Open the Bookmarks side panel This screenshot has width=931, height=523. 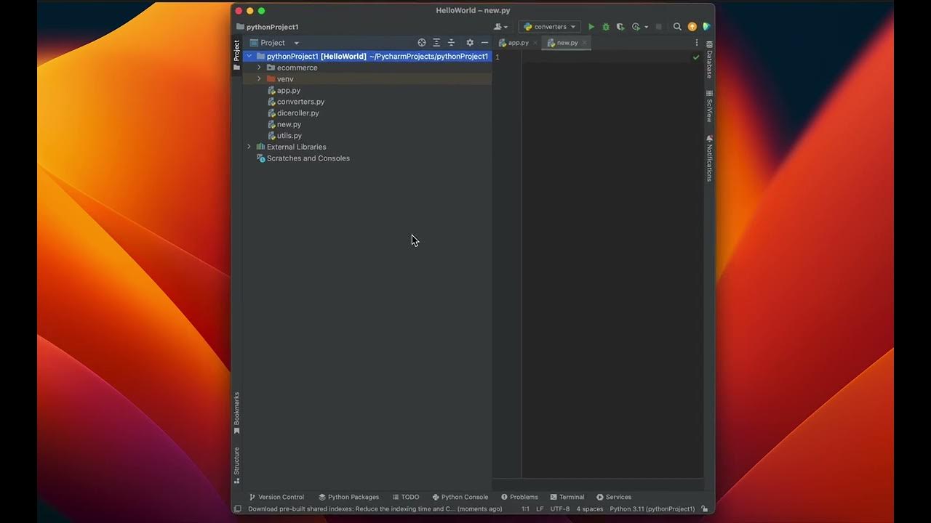(236, 413)
